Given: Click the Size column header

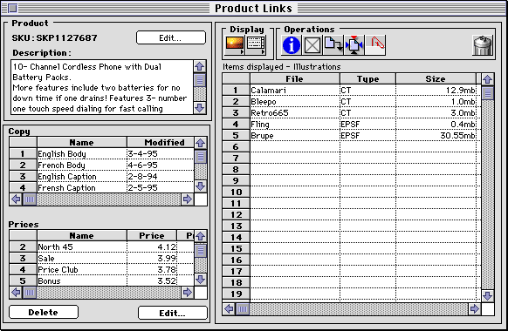Looking at the screenshot, I should (x=436, y=79).
